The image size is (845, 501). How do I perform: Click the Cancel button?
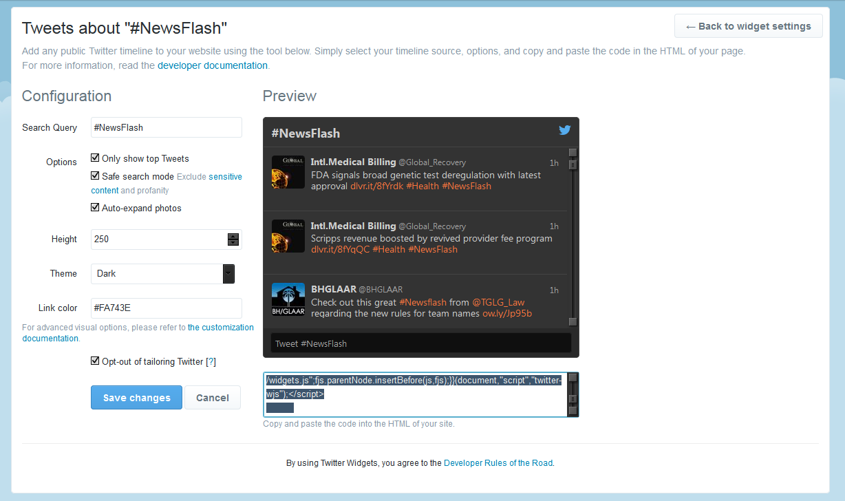(213, 397)
